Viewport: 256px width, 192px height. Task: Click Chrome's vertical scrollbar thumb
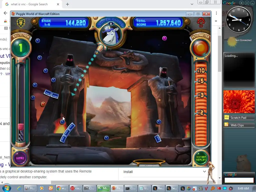click(x=219, y=53)
